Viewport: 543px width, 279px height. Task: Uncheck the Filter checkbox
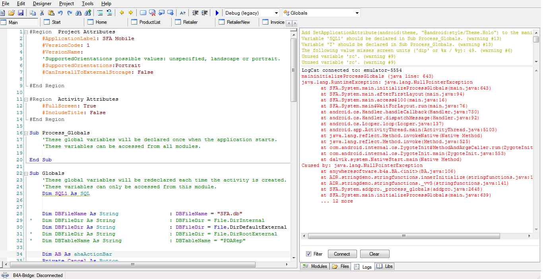click(x=308, y=254)
